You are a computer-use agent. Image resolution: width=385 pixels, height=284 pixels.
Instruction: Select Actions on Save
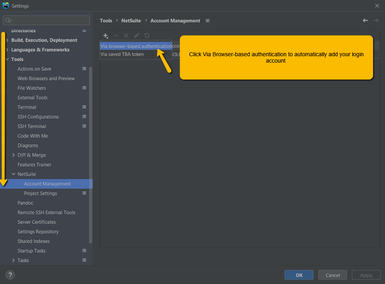coord(34,69)
